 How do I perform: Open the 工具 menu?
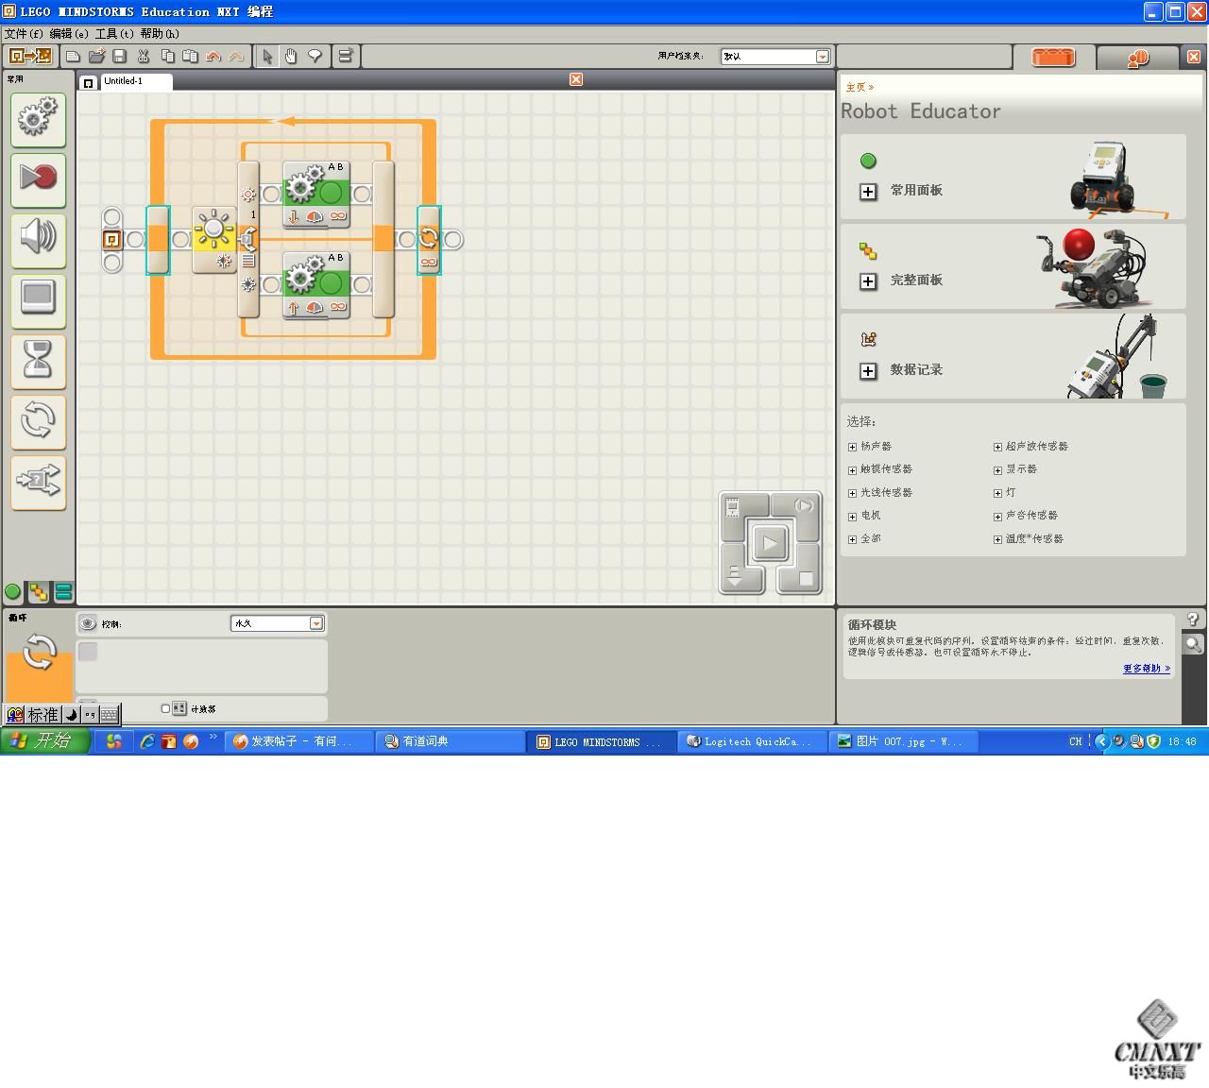pyautogui.click(x=114, y=33)
